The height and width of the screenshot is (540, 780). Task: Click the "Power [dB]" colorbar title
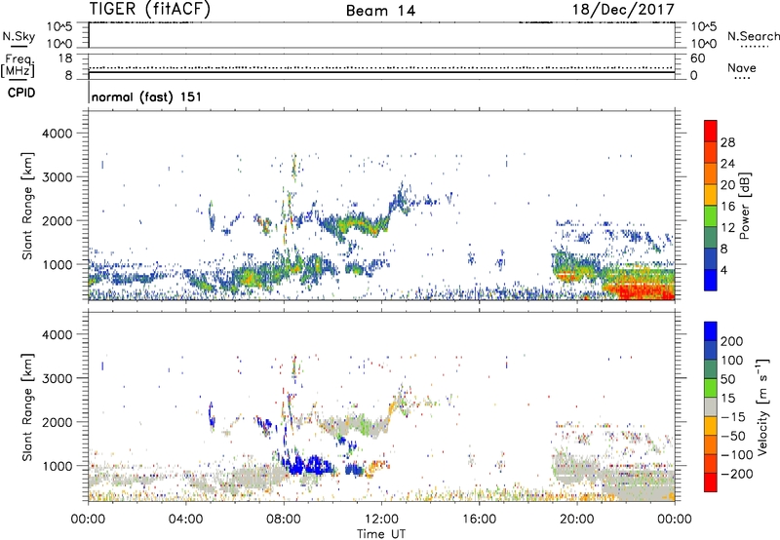[x=744, y=206]
